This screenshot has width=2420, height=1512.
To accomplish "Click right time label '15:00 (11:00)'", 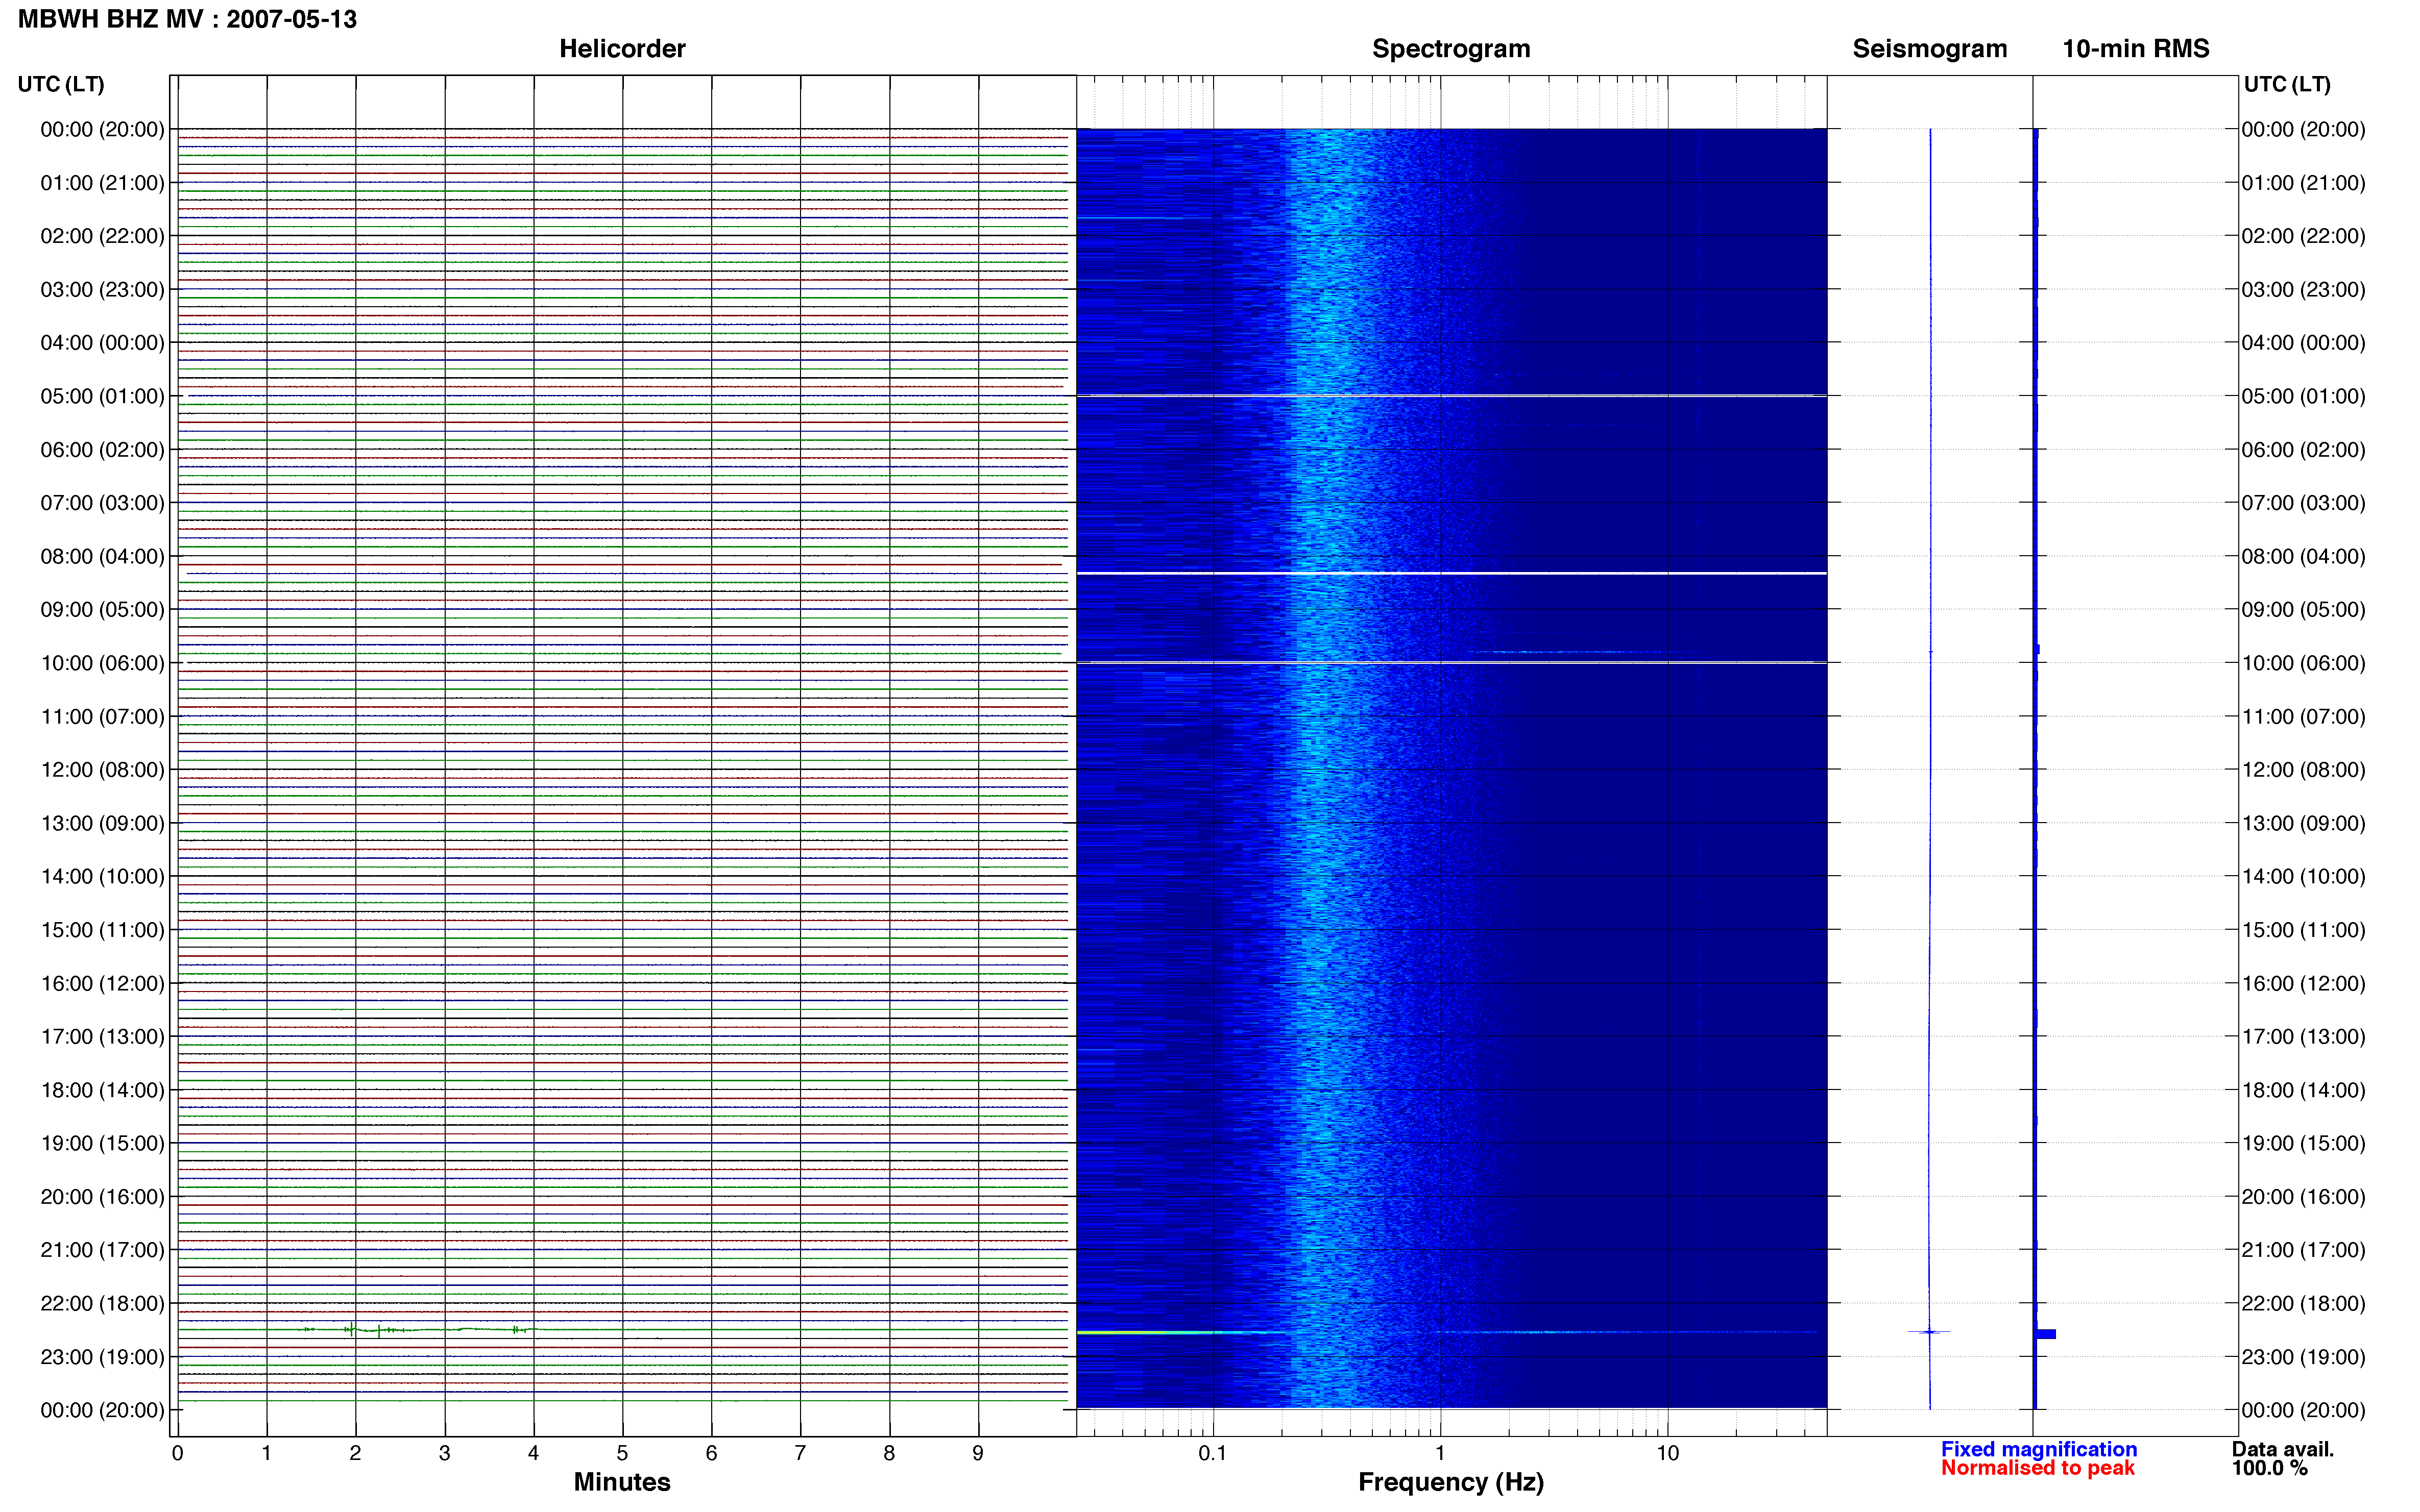I will 2303,930.
